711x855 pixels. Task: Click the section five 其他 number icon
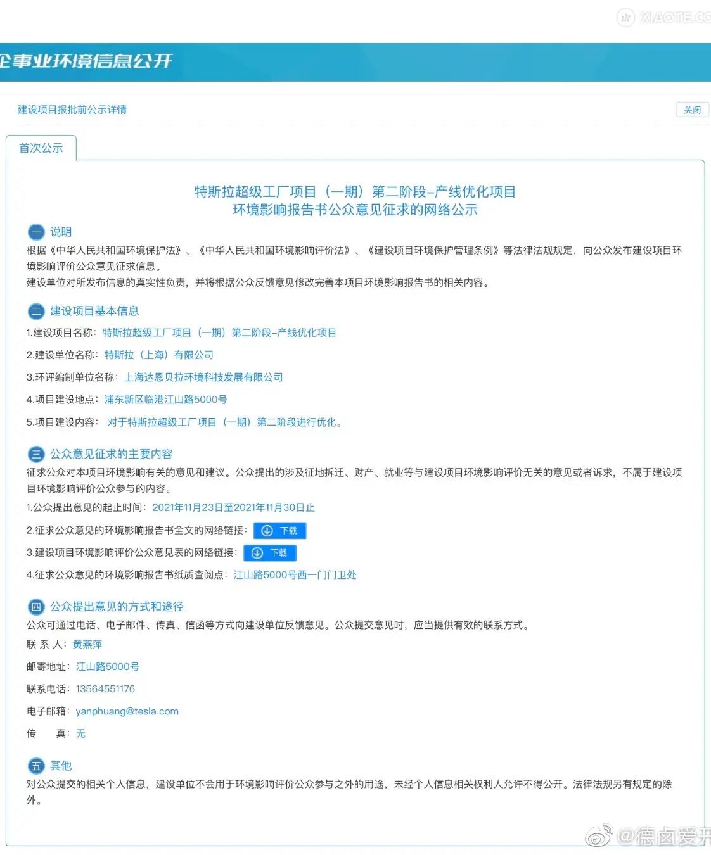click(x=36, y=766)
